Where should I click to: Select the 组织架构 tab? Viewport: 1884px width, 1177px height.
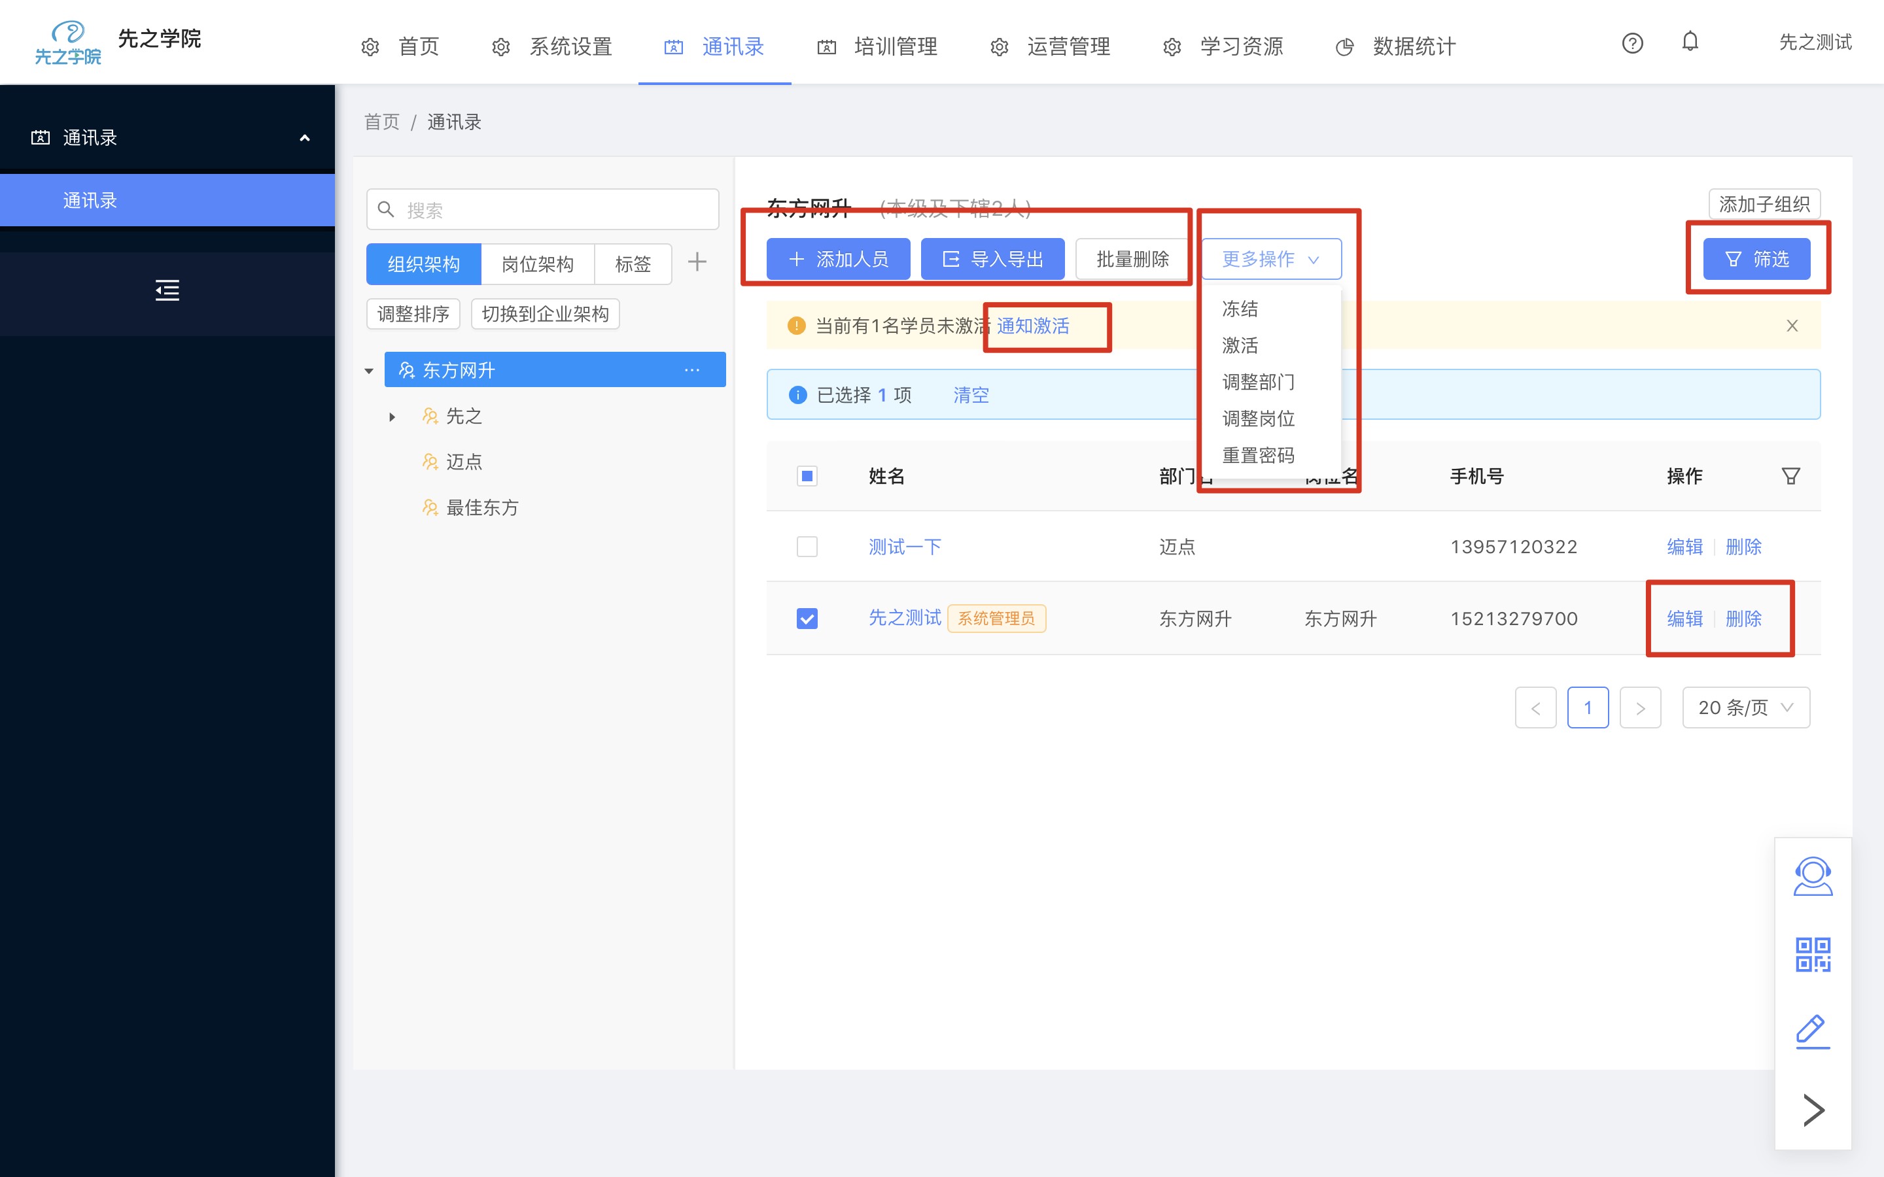click(423, 264)
